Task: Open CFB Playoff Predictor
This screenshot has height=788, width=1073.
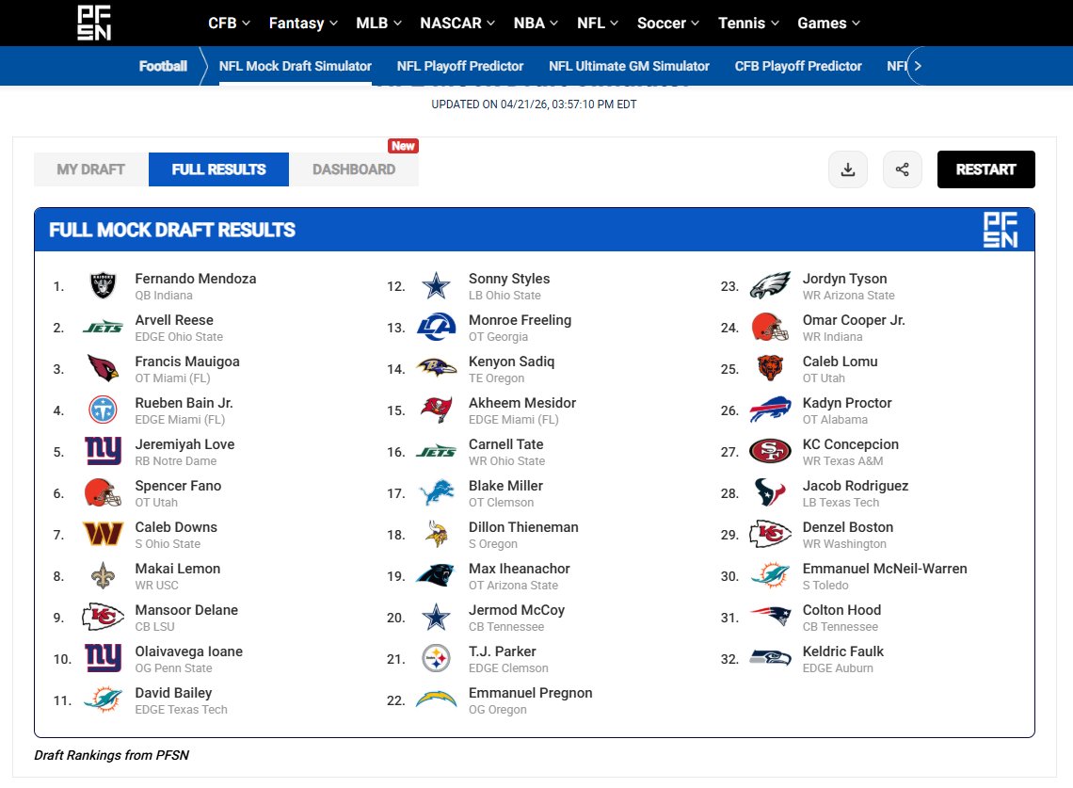Action: point(798,66)
